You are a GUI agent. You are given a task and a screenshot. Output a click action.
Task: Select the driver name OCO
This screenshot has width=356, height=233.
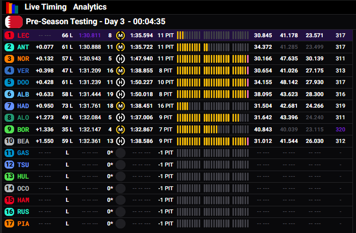point(23,188)
